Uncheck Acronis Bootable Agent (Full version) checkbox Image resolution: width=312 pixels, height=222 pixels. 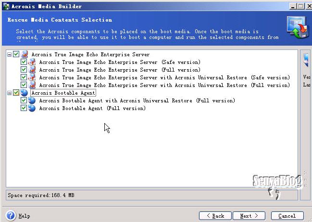[x=24, y=108]
